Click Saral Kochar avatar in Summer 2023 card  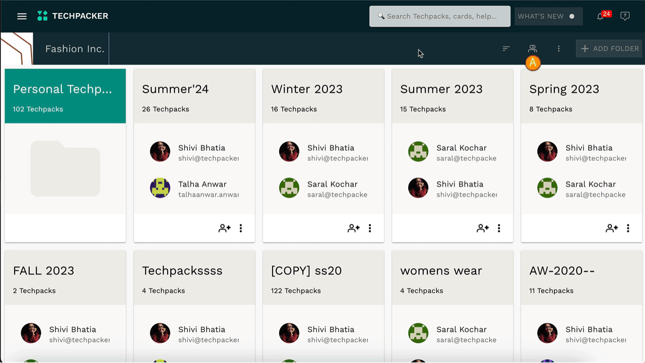[x=418, y=151]
